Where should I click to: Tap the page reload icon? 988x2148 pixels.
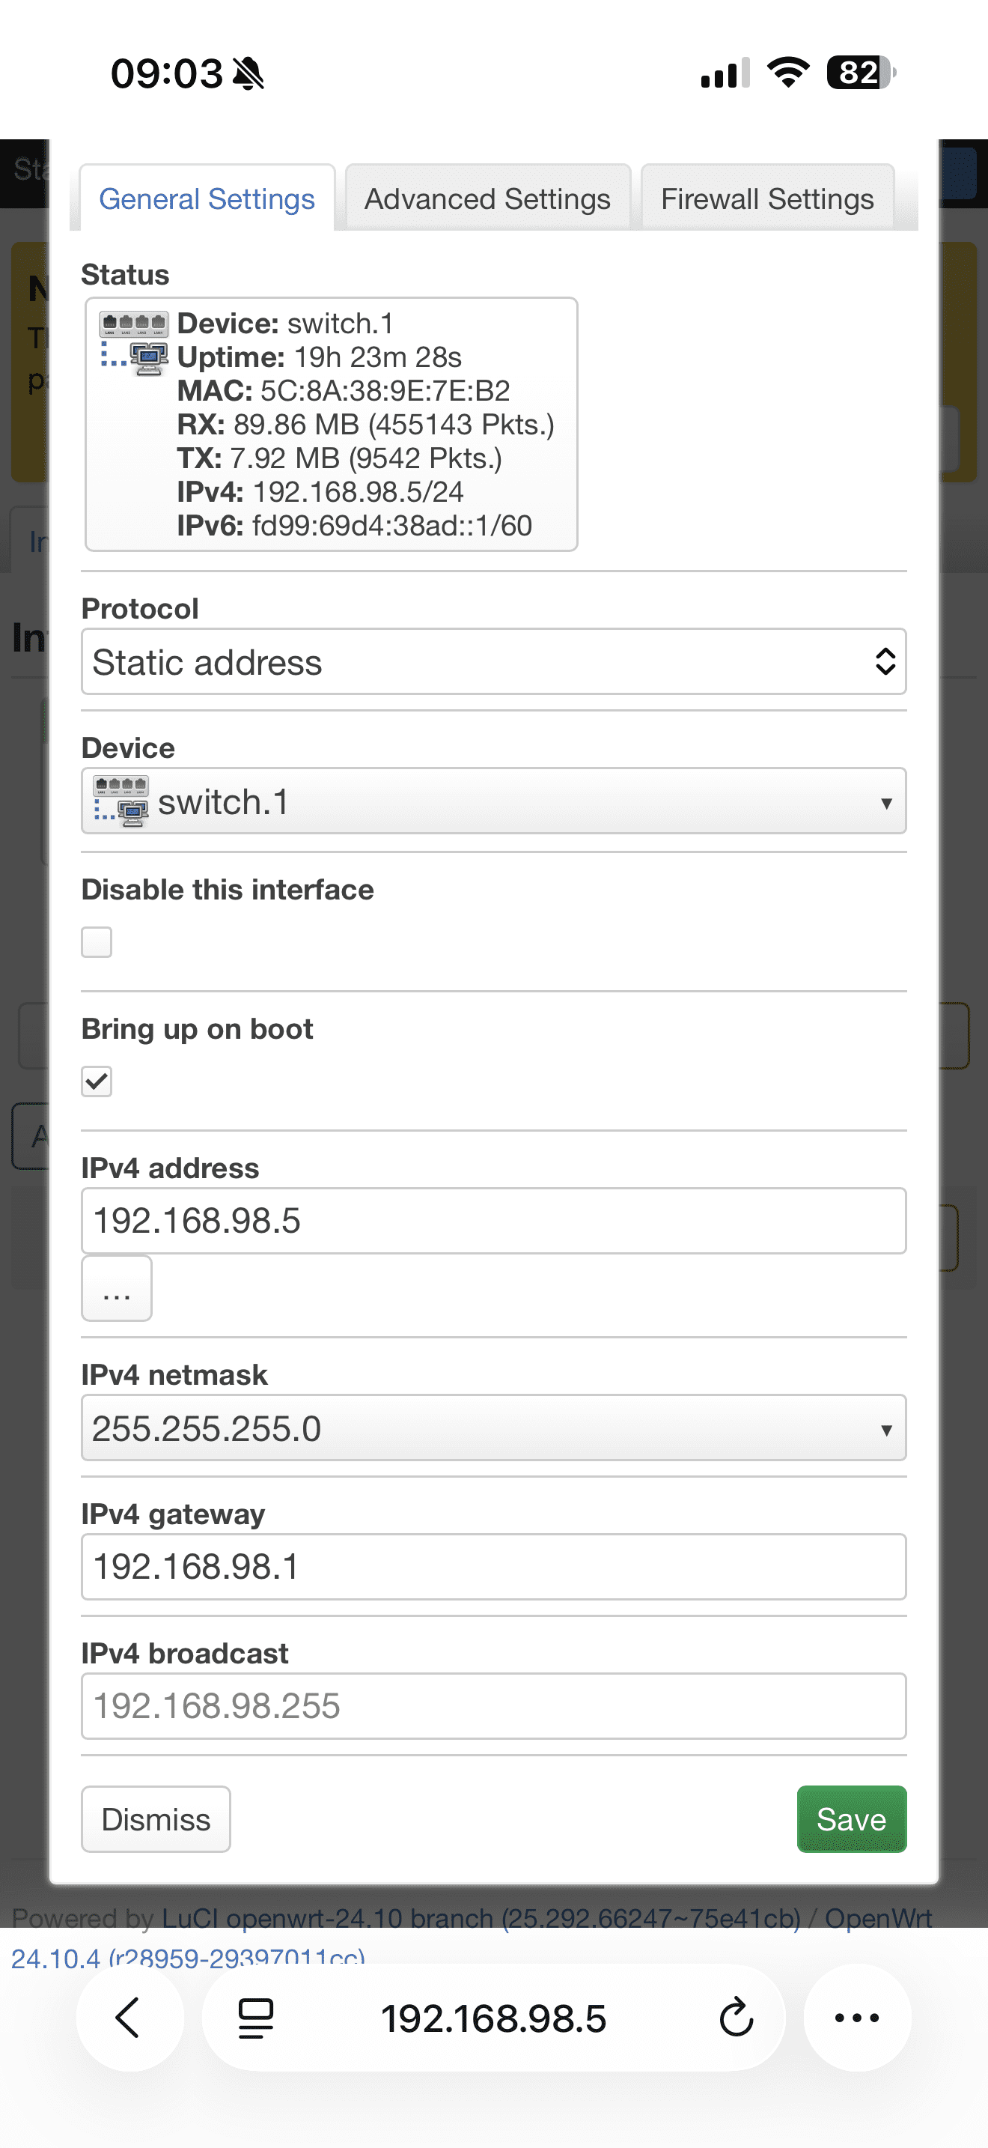coord(736,2018)
